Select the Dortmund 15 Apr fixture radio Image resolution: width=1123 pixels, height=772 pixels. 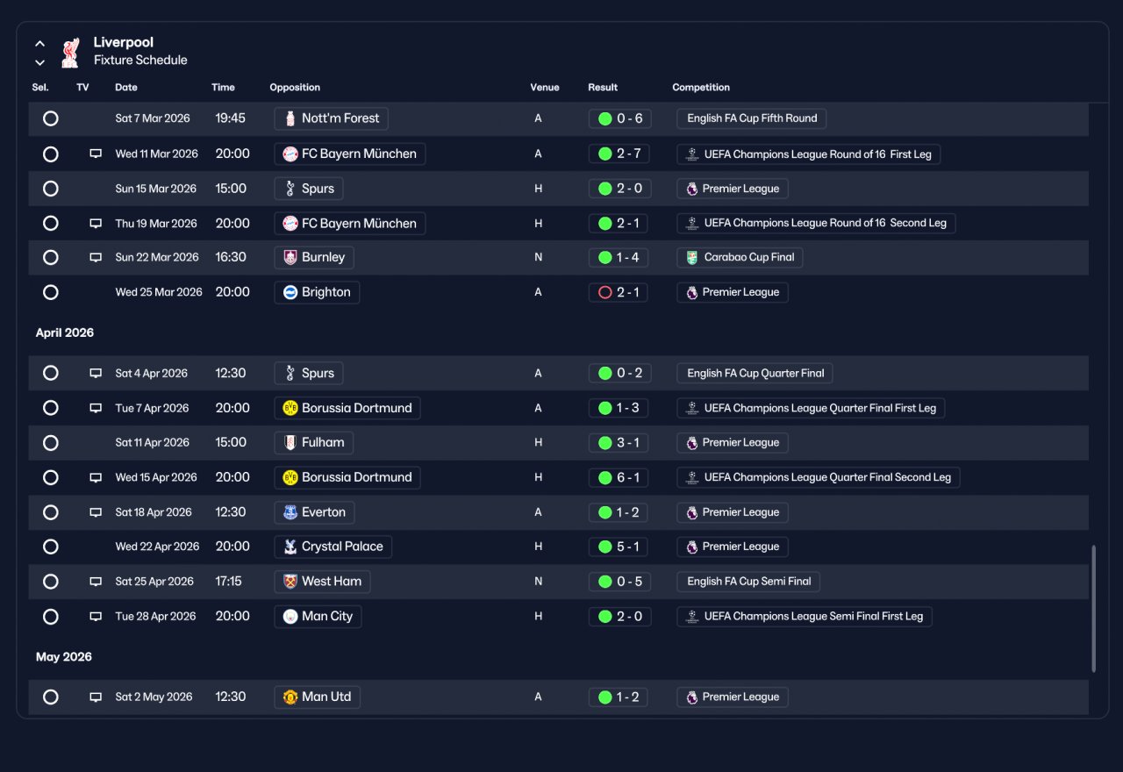click(x=51, y=478)
